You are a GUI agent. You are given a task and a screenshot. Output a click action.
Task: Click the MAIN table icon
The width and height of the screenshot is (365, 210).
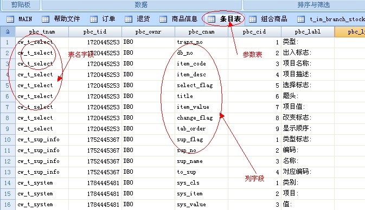click(10, 19)
